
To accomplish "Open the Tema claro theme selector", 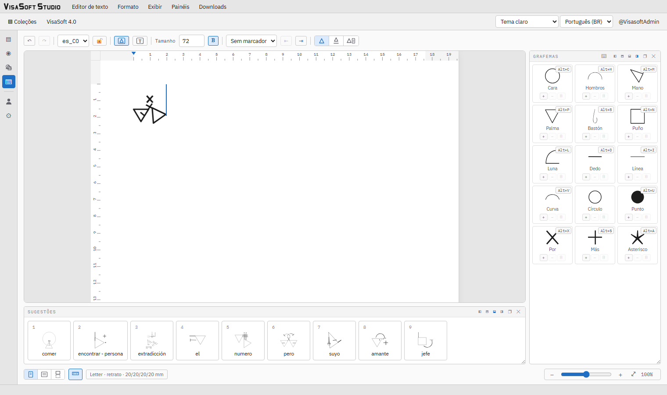I will (527, 22).
